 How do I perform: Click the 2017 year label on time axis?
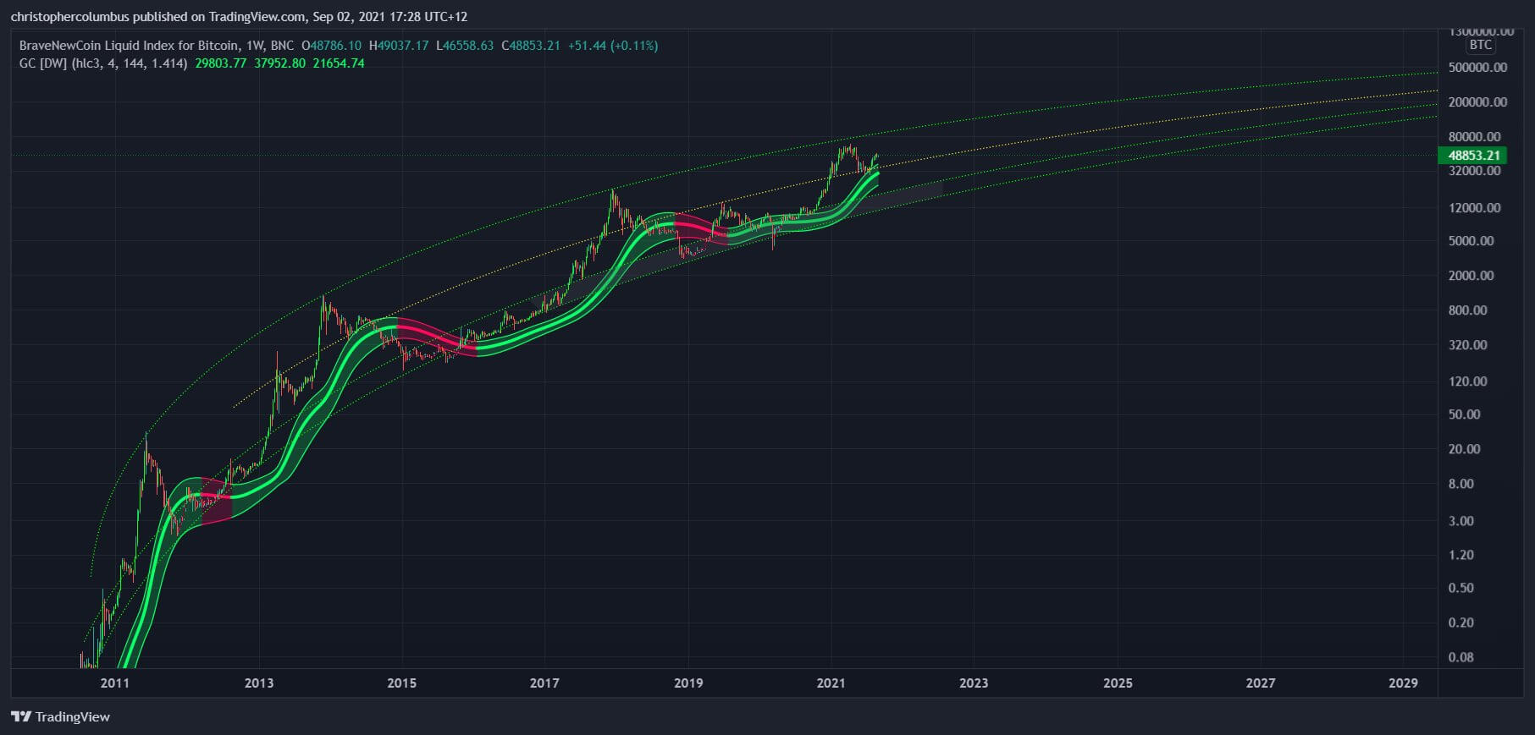tap(544, 683)
